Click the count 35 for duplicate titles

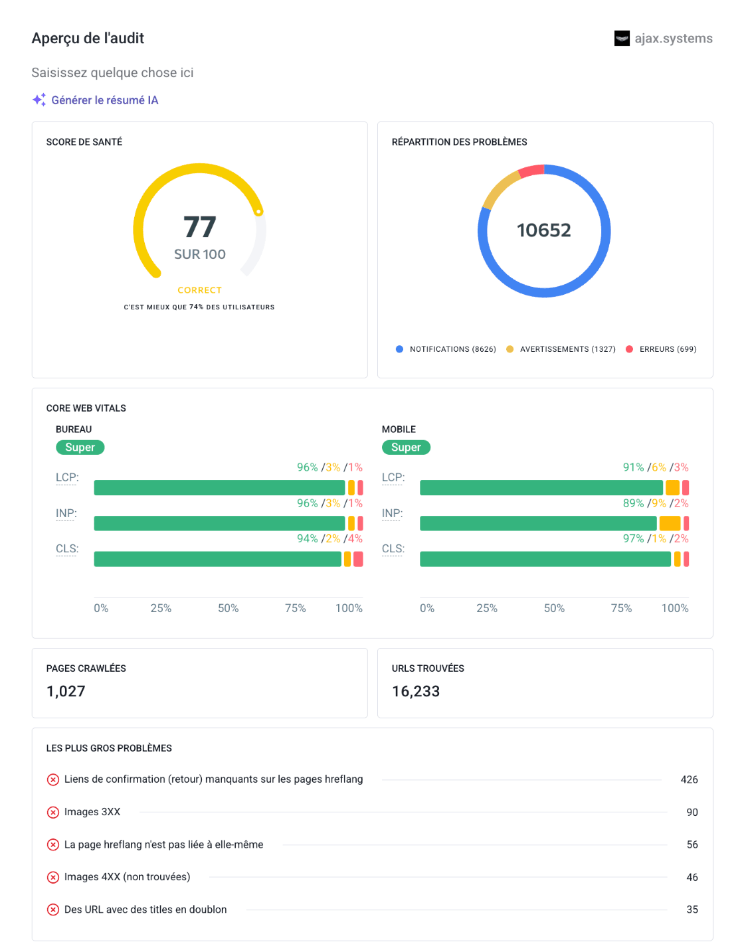click(692, 909)
